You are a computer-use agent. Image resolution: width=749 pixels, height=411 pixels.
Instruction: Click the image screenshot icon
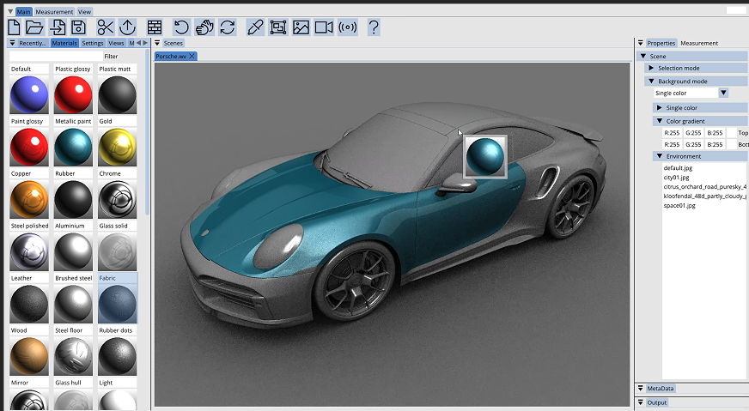(x=301, y=27)
